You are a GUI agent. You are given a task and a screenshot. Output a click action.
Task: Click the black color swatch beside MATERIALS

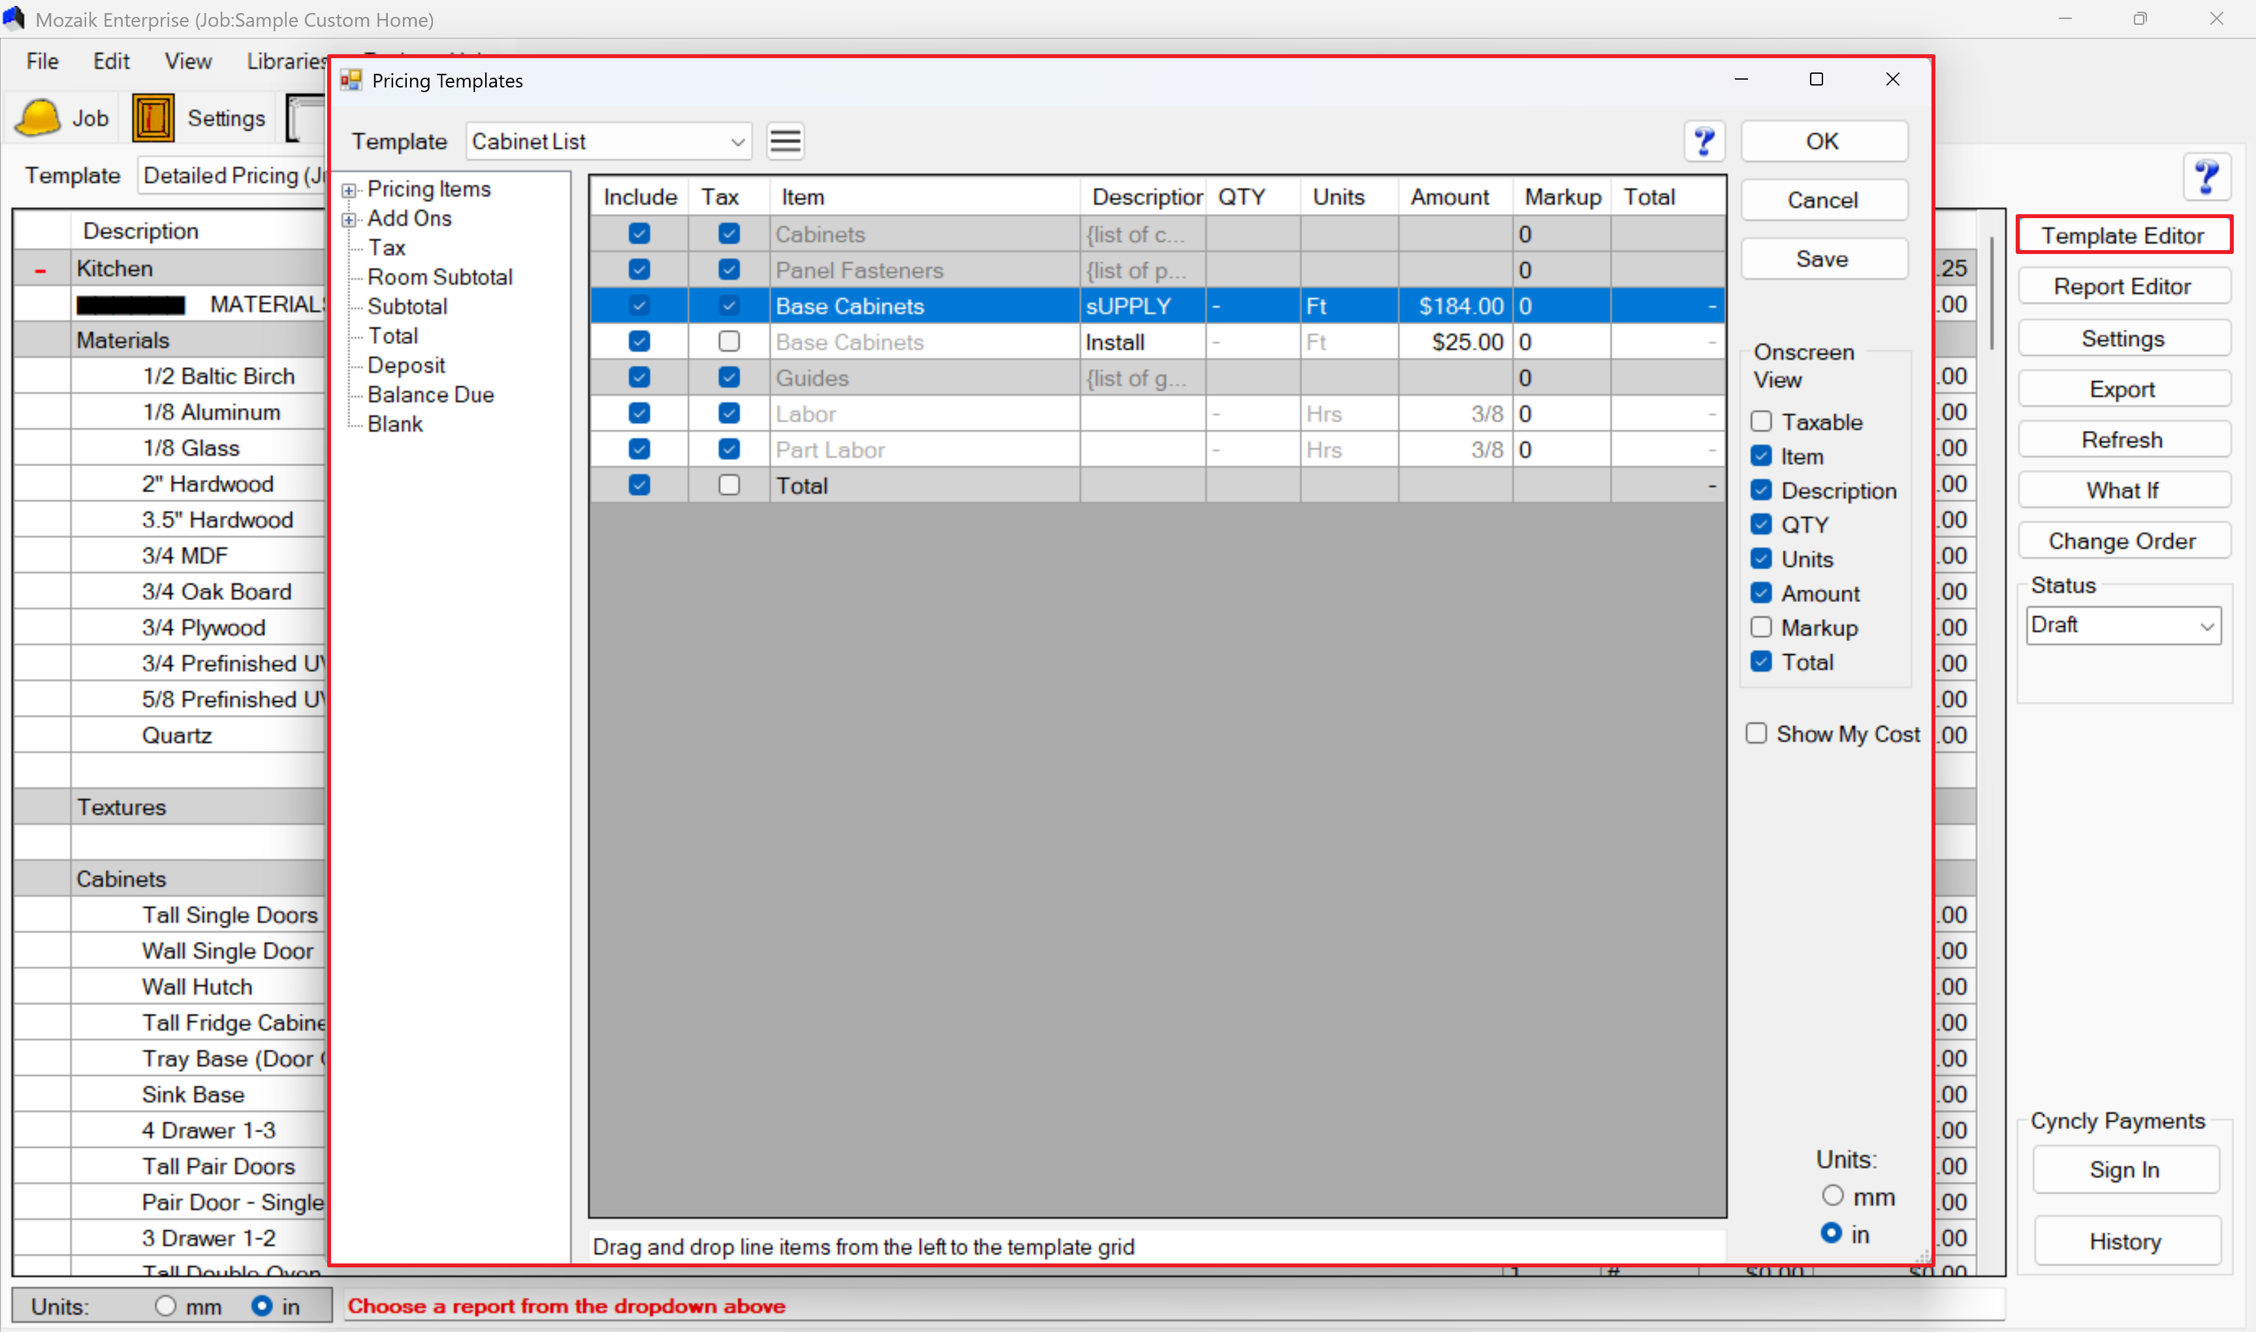[x=131, y=305]
